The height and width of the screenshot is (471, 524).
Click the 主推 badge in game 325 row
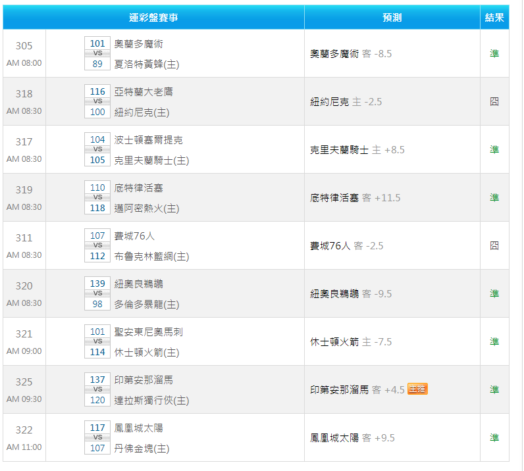417,389
